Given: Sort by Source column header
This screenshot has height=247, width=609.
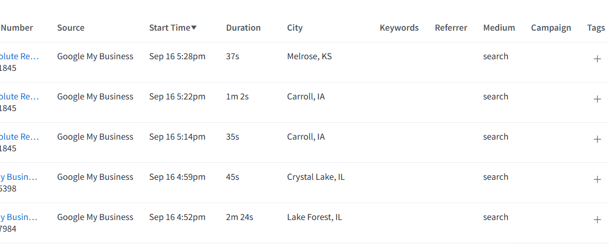Looking at the screenshot, I should point(71,28).
